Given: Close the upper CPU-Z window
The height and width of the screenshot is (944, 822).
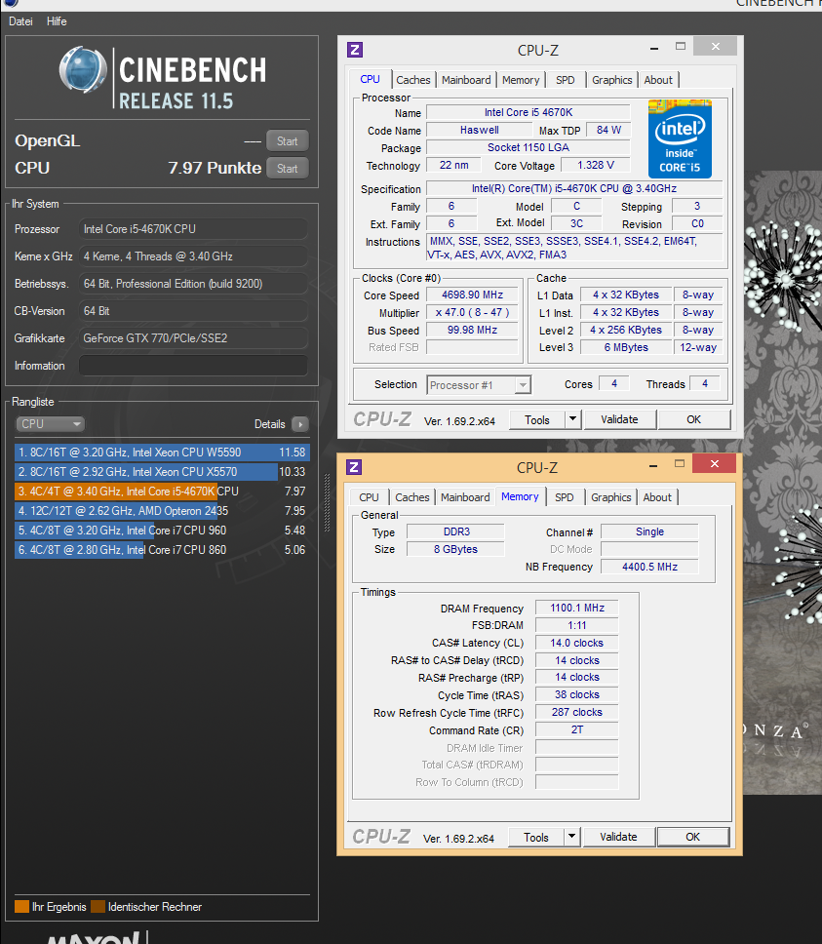Looking at the screenshot, I should [x=715, y=47].
